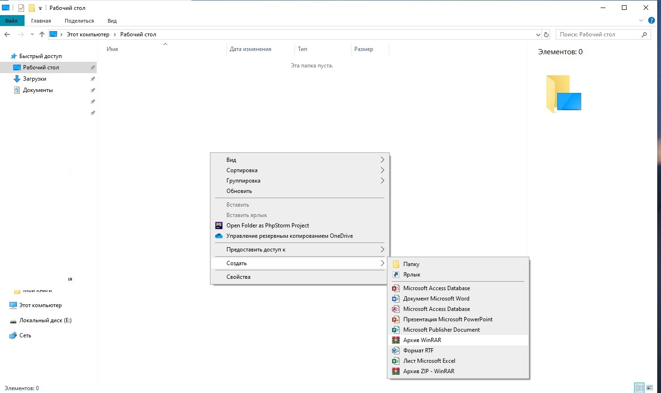Switch to details view icon in status bar
Viewport: 661px width, 393px height.
[x=640, y=388]
